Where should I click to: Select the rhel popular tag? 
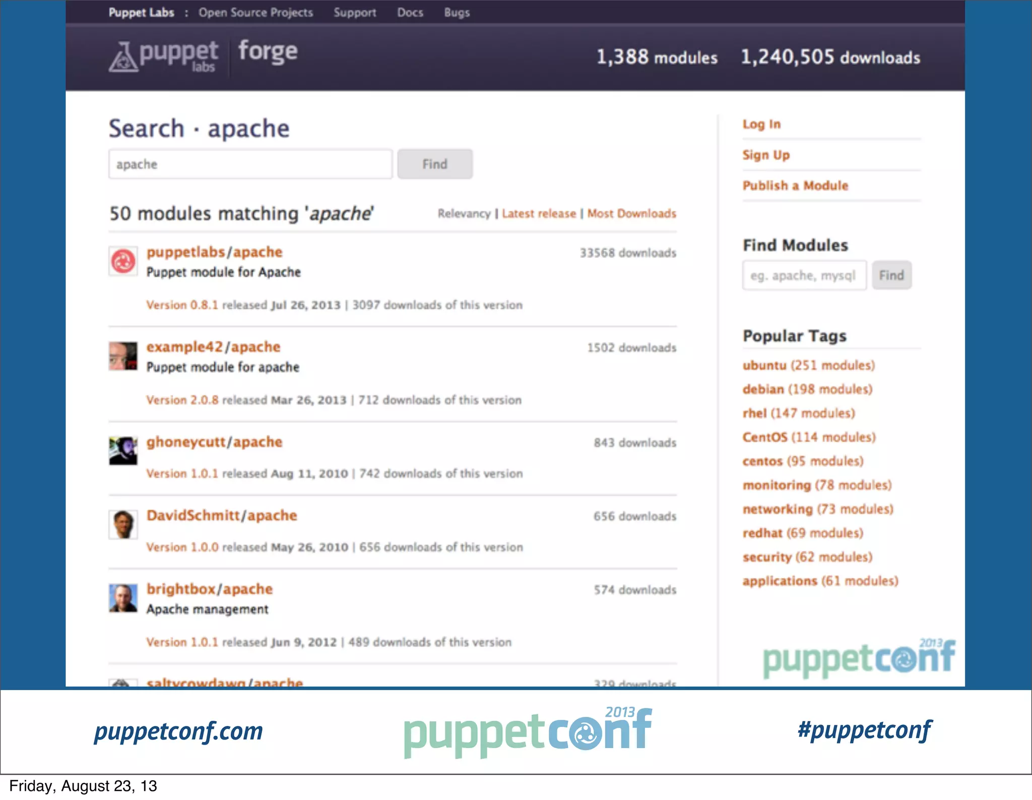pos(799,413)
